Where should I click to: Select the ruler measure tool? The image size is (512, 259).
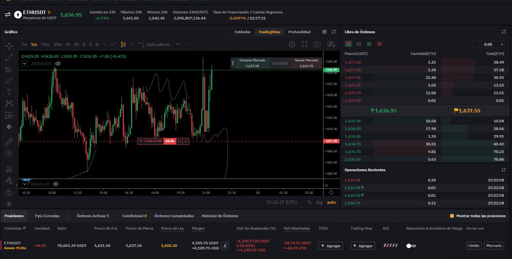pyautogui.click(x=9, y=141)
